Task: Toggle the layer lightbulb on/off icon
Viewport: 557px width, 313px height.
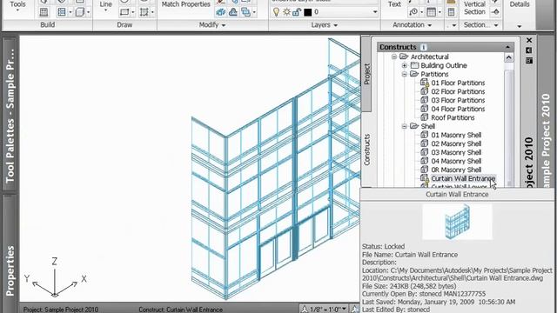Action: 276,12
